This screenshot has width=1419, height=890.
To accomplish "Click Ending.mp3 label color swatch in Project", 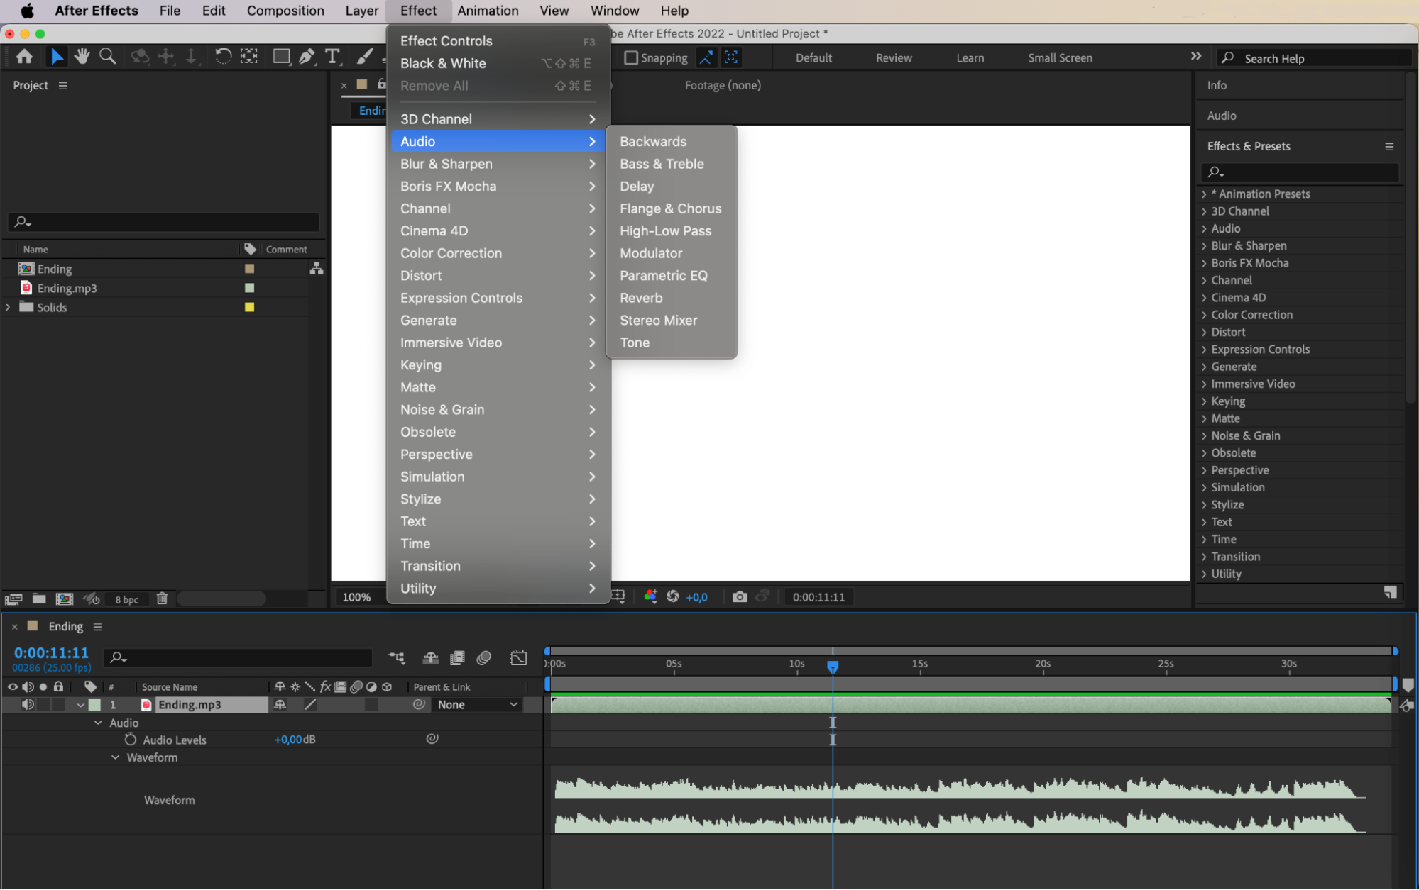I will 249,288.
